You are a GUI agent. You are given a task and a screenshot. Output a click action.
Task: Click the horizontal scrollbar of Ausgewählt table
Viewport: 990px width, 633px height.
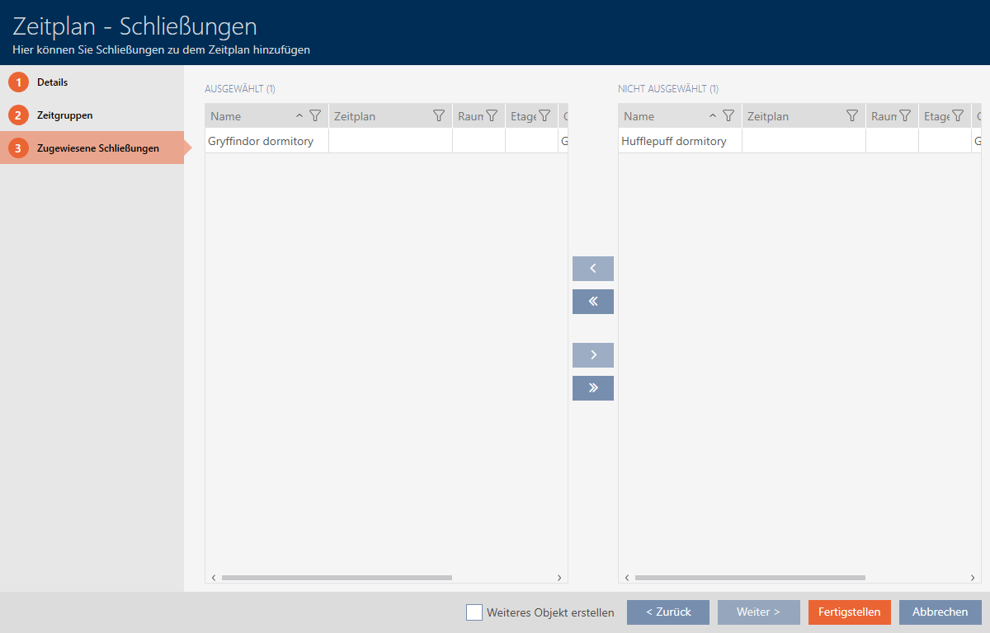[337, 578]
